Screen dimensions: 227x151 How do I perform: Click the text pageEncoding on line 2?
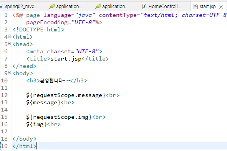tap(47, 22)
